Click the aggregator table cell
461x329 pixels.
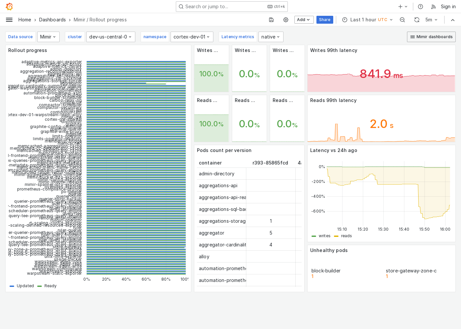221,233
